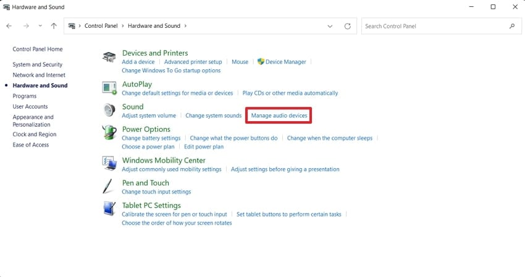This screenshot has width=525, height=277.
Task: Expand the chevron after Hardware and Sound breadcrumb
Action: click(185, 27)
